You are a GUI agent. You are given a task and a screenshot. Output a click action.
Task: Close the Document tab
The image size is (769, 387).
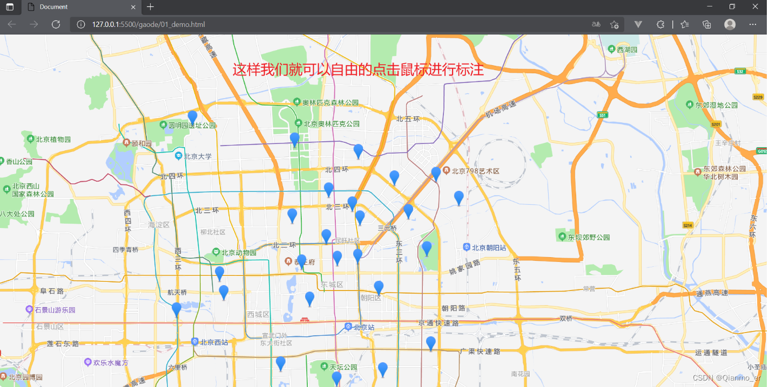click(134, 7)
